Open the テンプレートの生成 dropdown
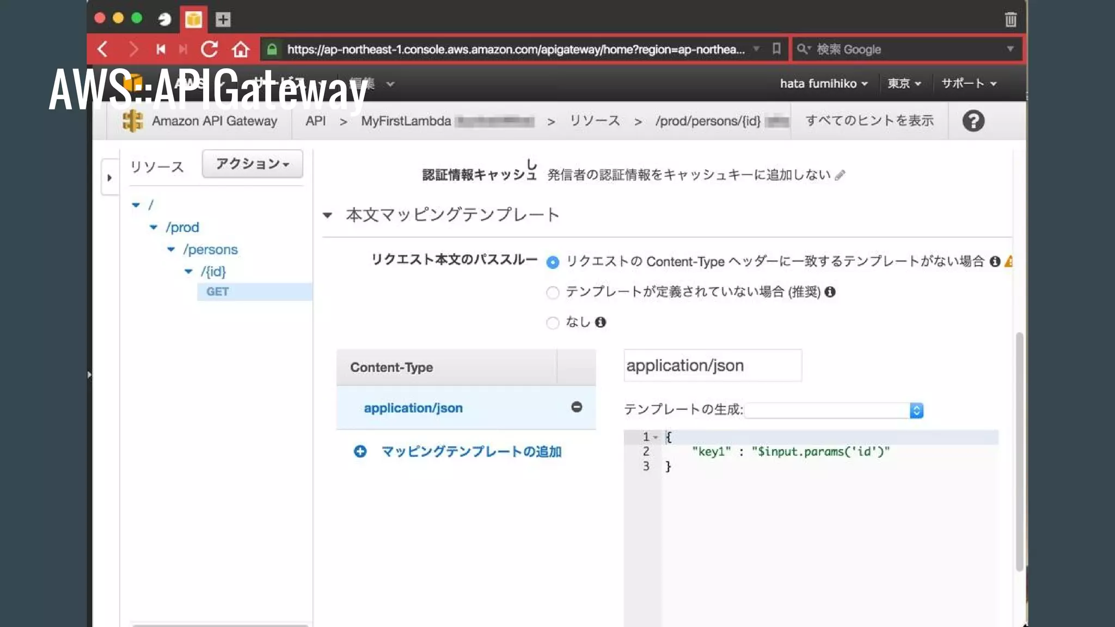 click(834, 410)
